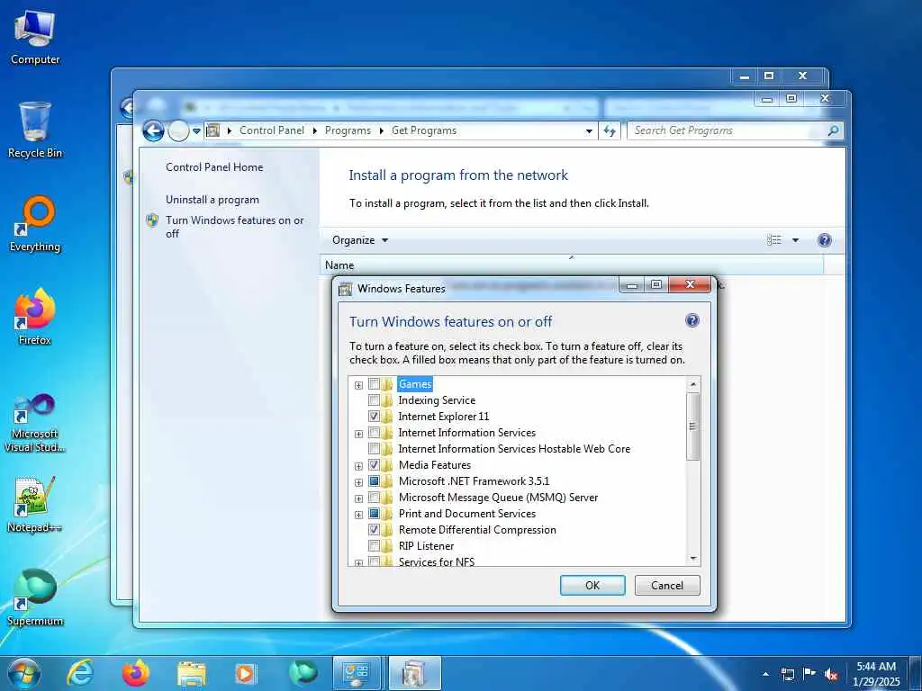Open help in the Get Programs toolbar
Viewport: 922px width, 691px height.
point(825,239)
